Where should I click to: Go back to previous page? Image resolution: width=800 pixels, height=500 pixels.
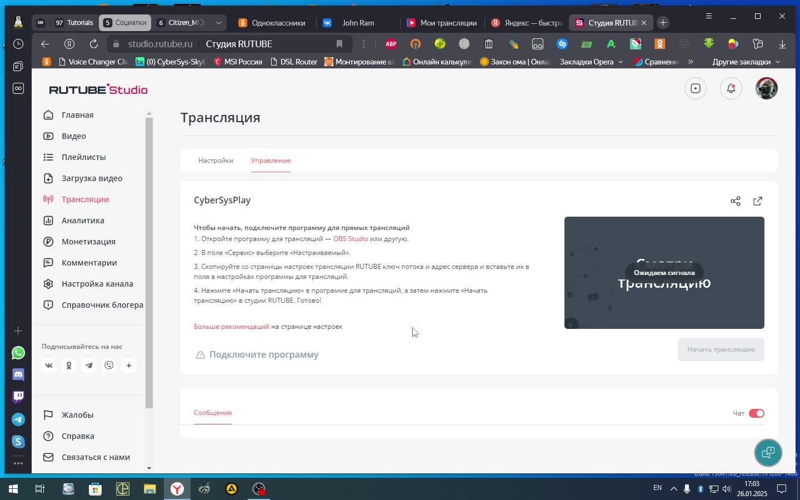point(45,44)
